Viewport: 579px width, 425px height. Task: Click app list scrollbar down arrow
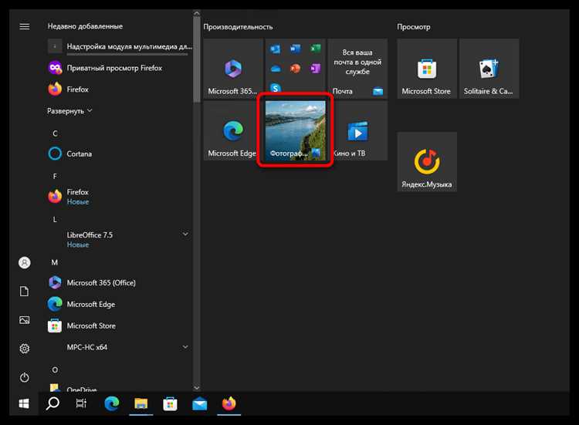click(x=197, y=388)
